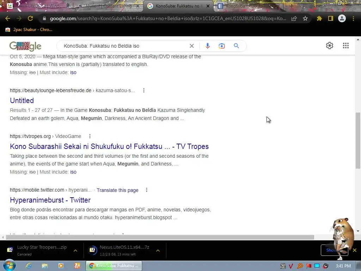Click the vertical page scrollbar thumb
The width and height of the screenshot is (361, 271).
click(358, 140)
